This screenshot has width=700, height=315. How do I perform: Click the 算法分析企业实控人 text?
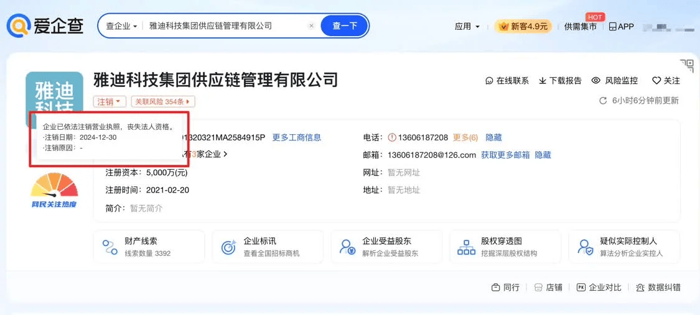pos(632,253)
